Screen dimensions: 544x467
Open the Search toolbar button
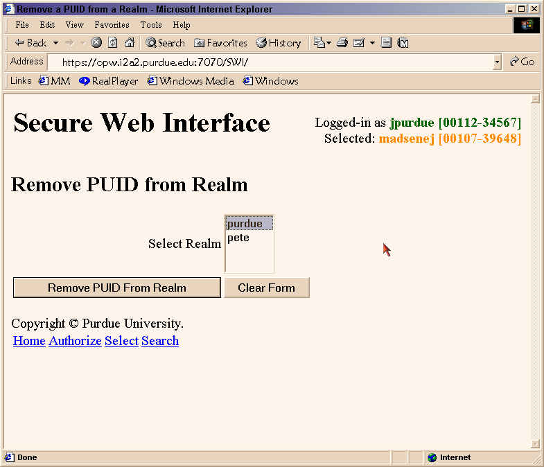(165, 43)
